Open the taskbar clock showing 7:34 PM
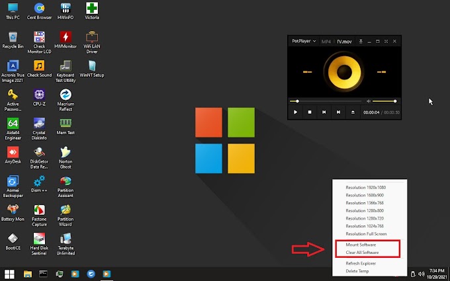450x281 pixels. click(437, 274)
